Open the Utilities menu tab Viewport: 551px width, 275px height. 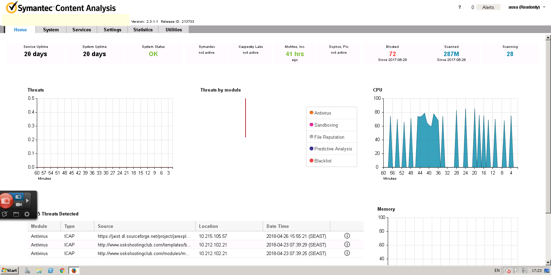pos(174,30)
